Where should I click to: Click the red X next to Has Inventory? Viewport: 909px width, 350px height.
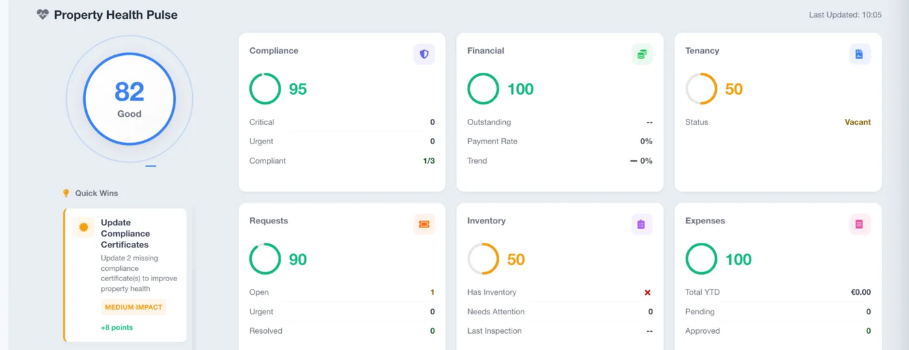click(x=647, y=292)
